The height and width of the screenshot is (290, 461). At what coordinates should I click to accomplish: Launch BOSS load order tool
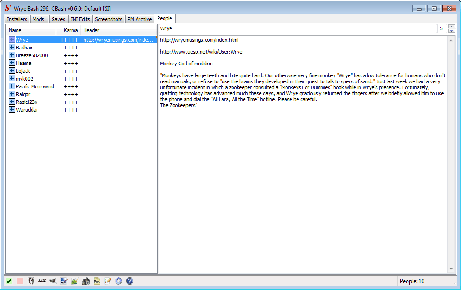[42, 281]
